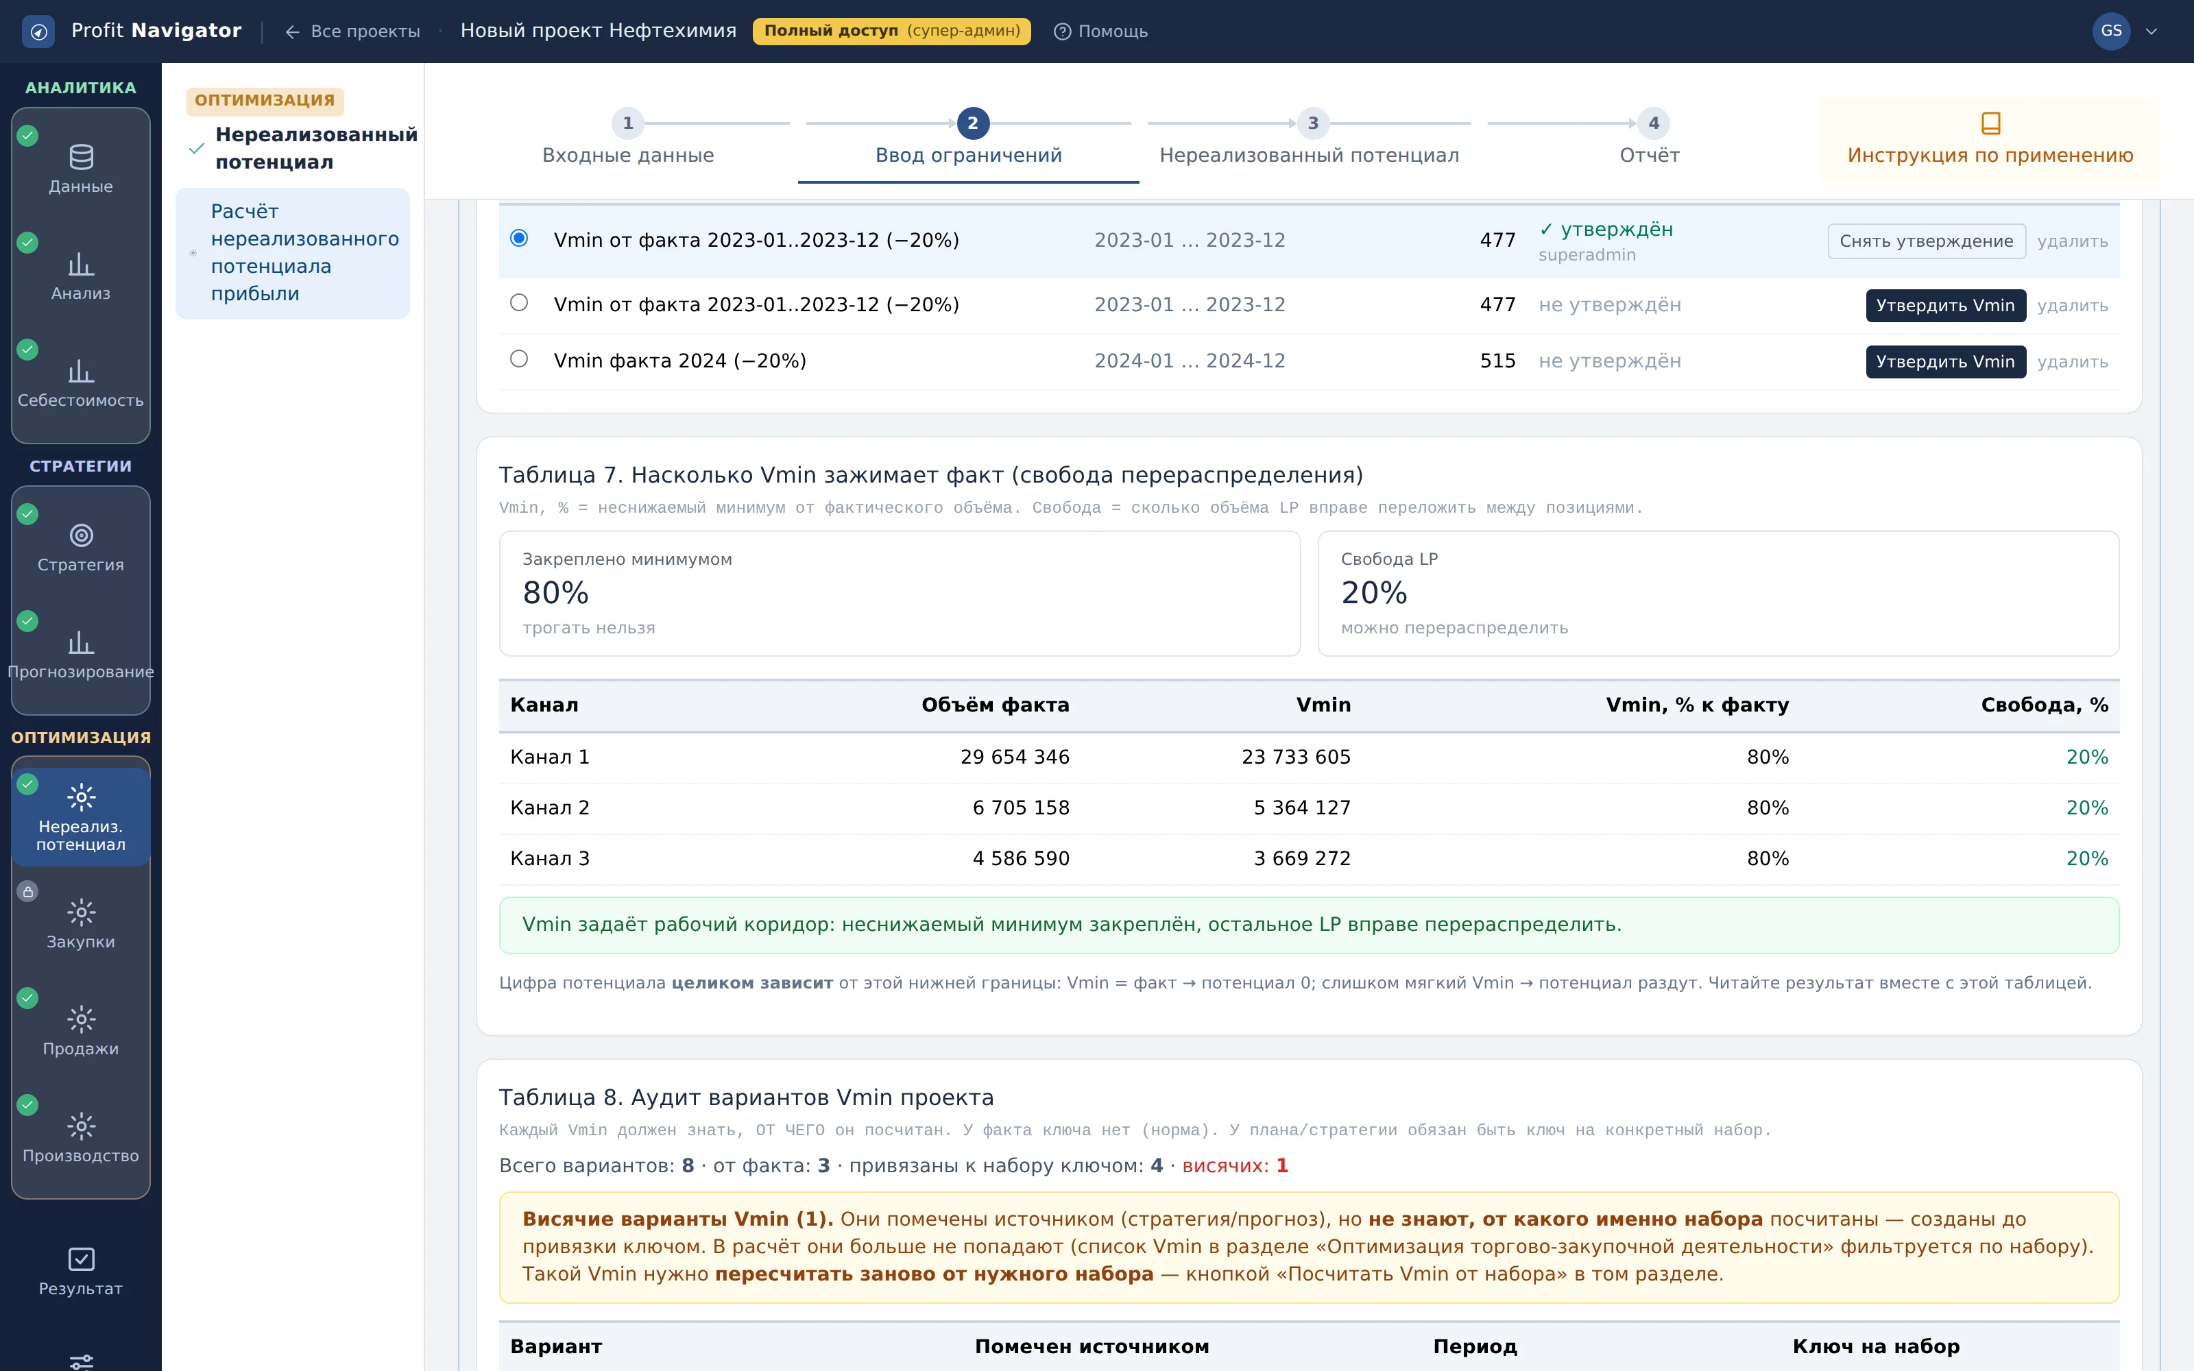Open the locked Закупки section icon
Viewport: 2194px width, 1371px height.
tap(81, 912)
